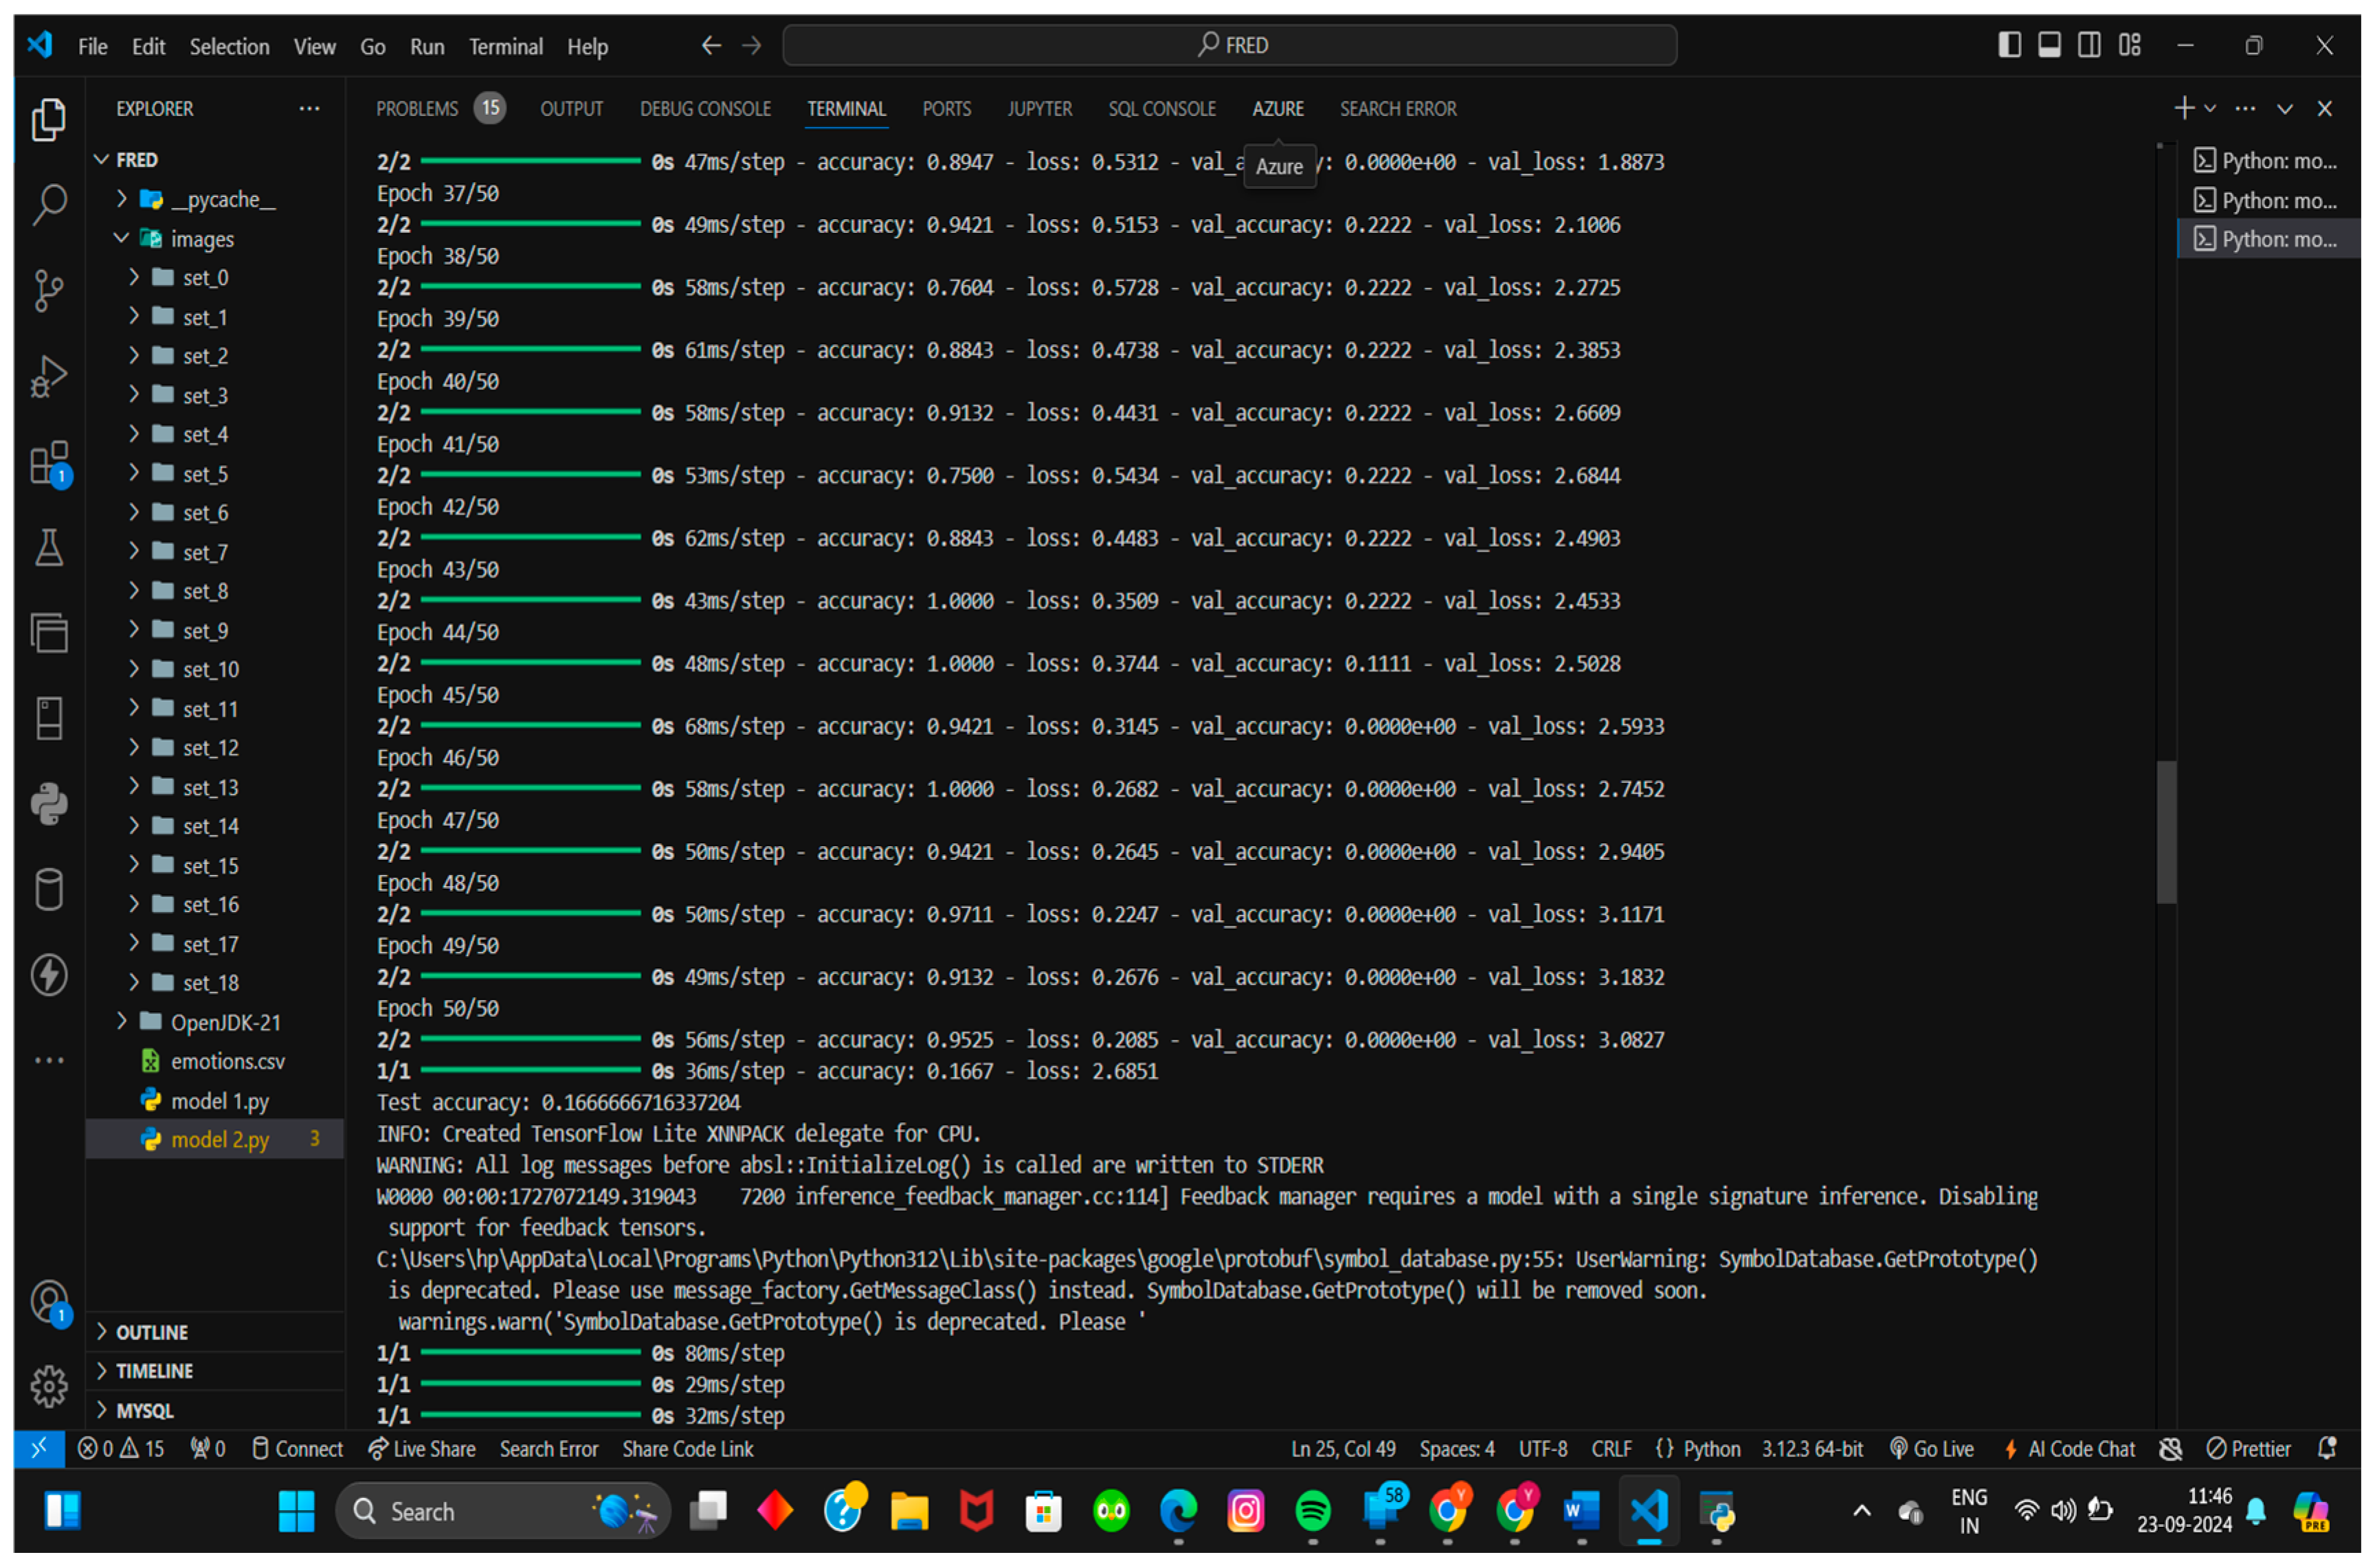Switch to the DEBUG CONSOLE tab
The width and height of the screenshot is (2375, 1568).
[705, 108]
